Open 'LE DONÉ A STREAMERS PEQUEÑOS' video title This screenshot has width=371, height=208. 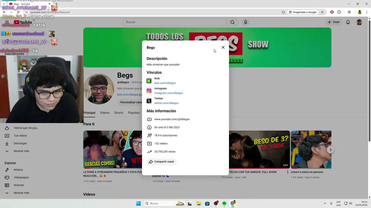coord(112,174)
